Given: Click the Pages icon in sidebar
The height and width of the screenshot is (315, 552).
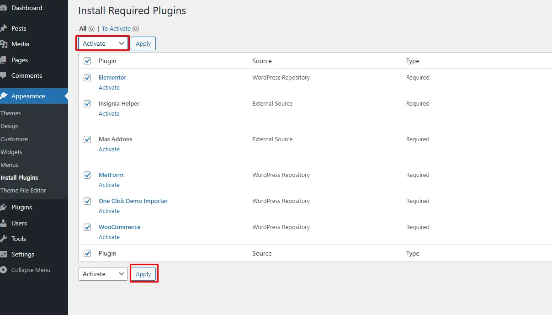Looking at the screenshot, I should point(3,60).
